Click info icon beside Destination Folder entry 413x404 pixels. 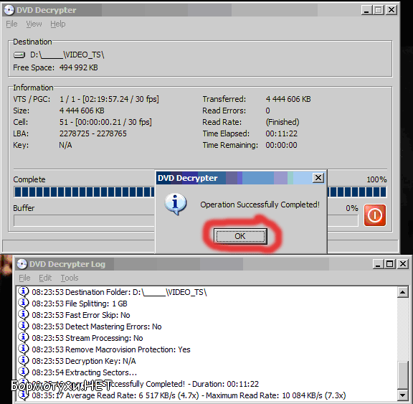[24, 291]
